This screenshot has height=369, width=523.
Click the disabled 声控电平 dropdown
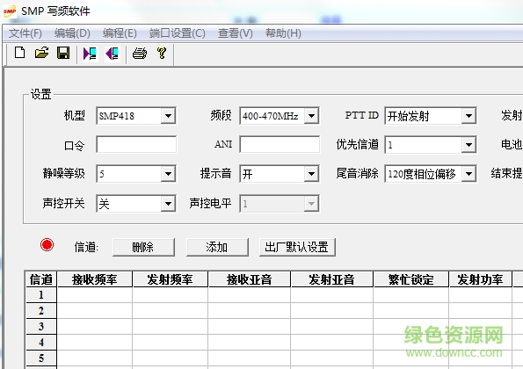pos(280,203)
